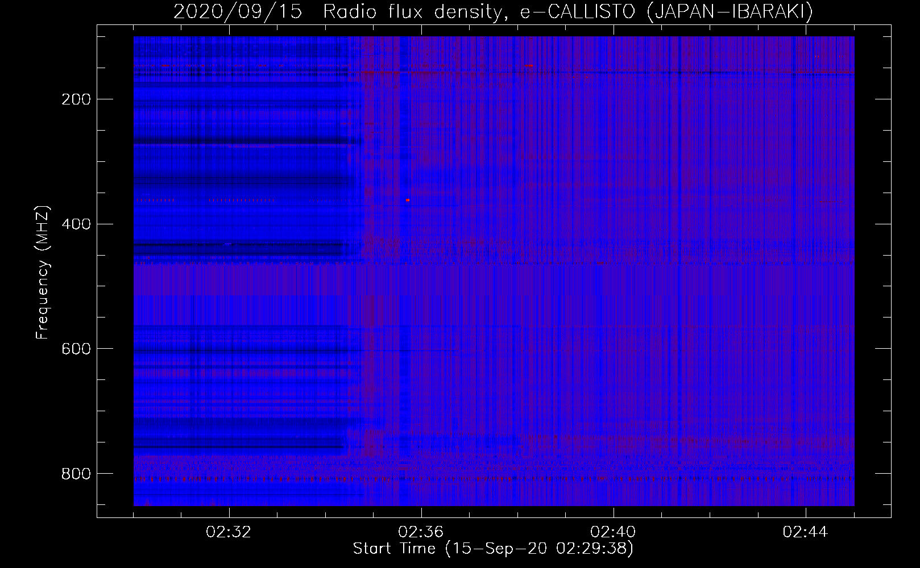Click the "Start Time (15-Sep-20 02:29:38)" x-axis label
The width and height of the screenshot is (920, 568).
[x=493, y=549]
